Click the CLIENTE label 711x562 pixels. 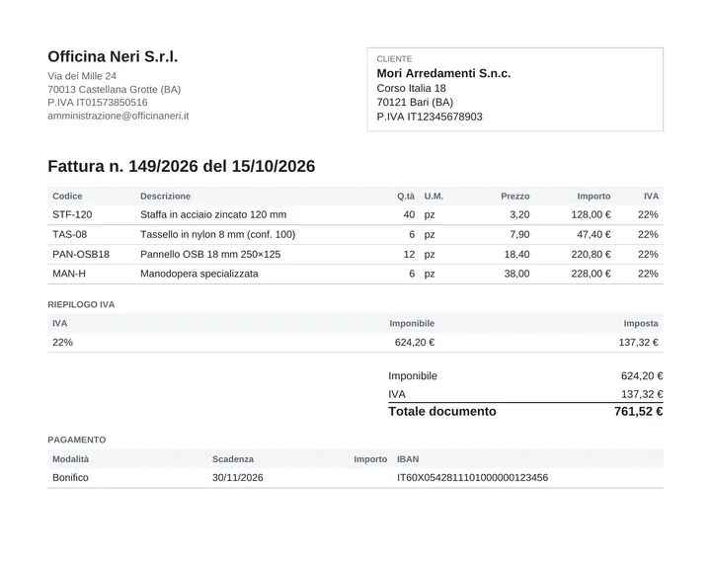[394, 59]
